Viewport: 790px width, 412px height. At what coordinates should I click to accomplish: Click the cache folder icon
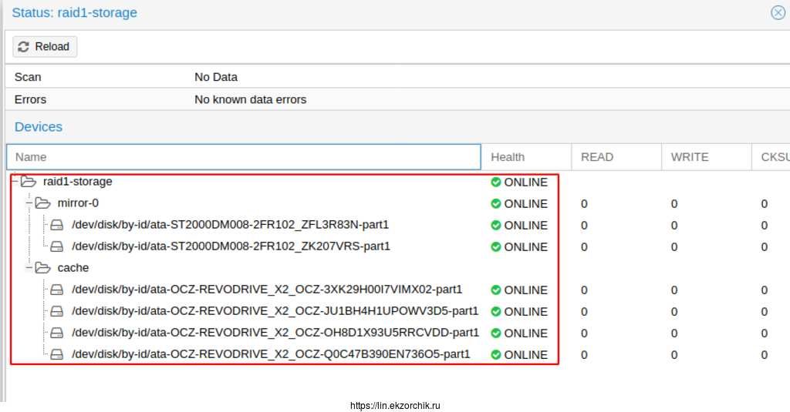(42, 268)
